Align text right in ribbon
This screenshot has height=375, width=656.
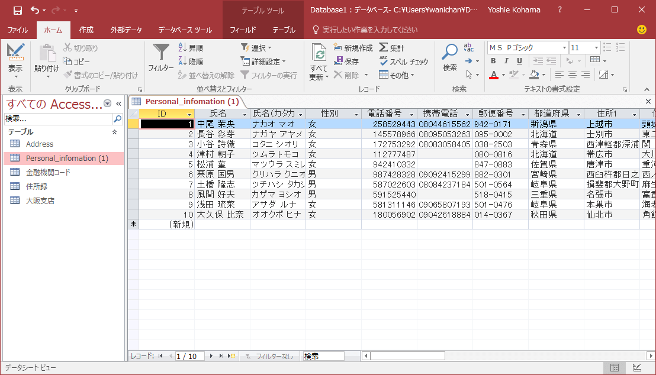(x=586, y=75)
